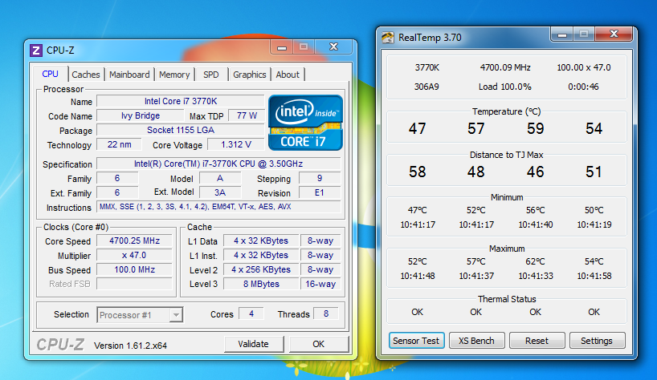This screenshot has width=657, height=380.
Task: Click the CPU-Z purple Z title icon
Action: [x=36, y=51]
